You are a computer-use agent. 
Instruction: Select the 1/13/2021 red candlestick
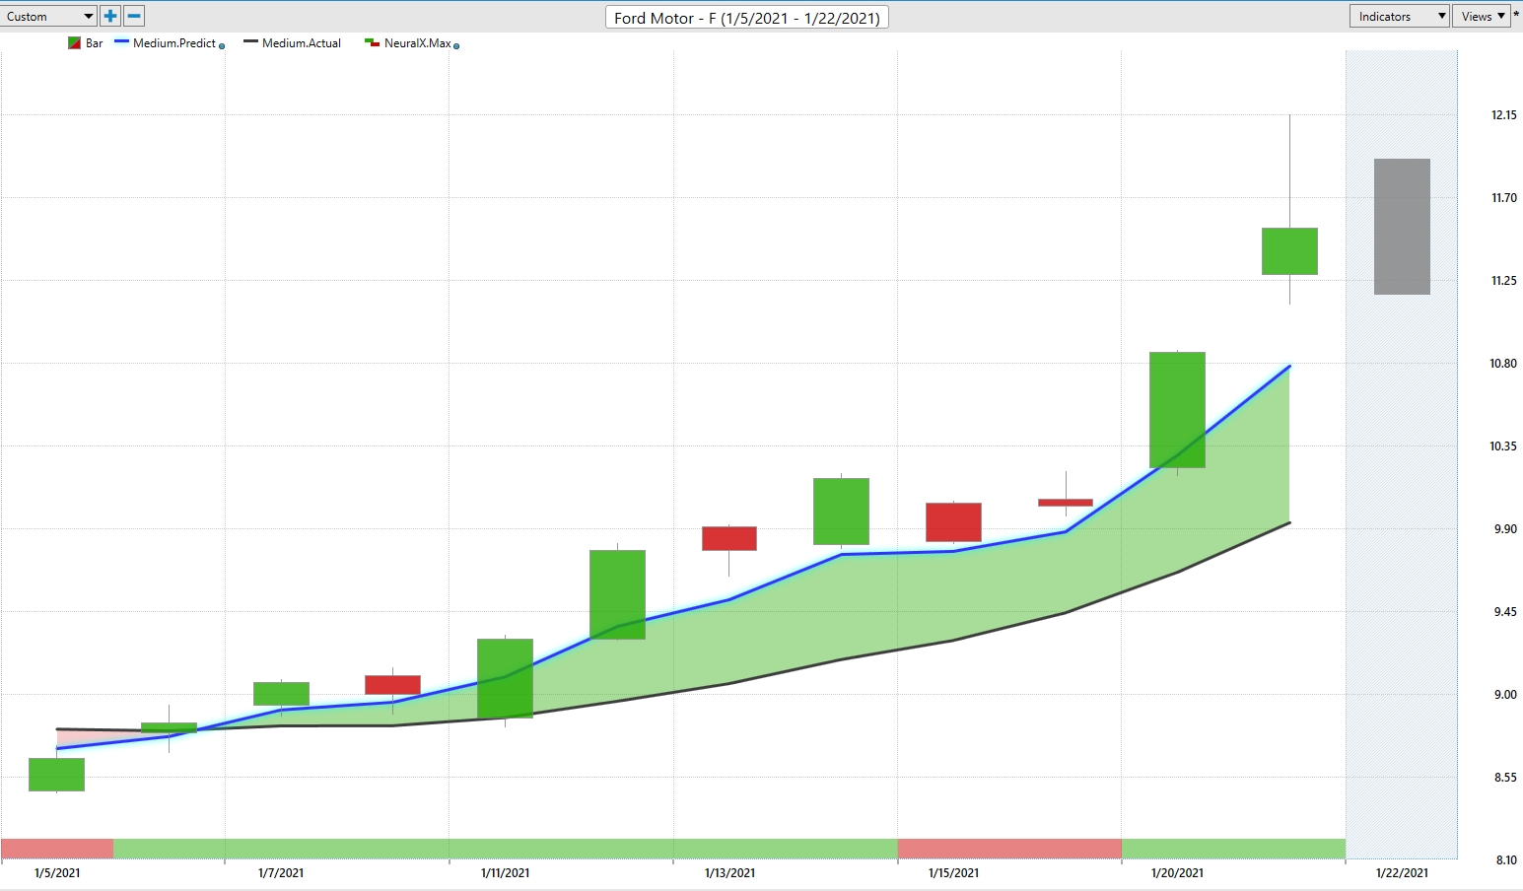click(729, 538)
